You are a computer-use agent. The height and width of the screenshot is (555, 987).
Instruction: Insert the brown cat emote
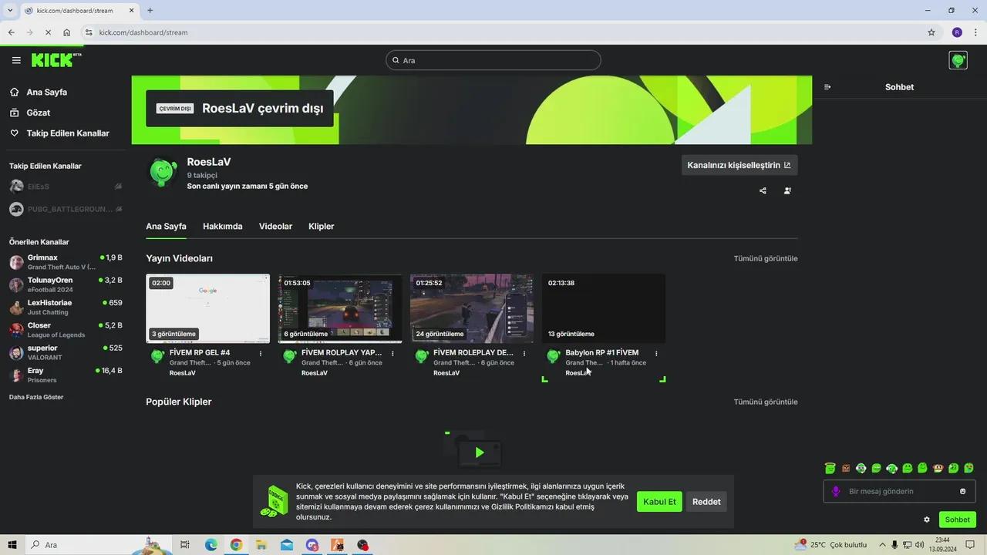(846, 468)
